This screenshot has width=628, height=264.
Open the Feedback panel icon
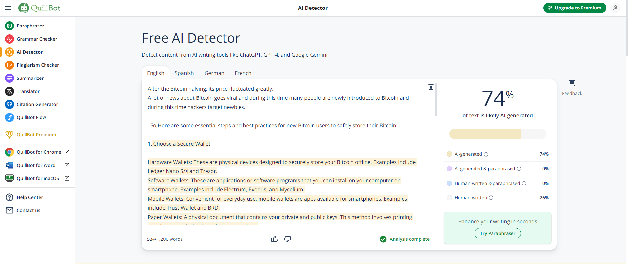(572, 83)
